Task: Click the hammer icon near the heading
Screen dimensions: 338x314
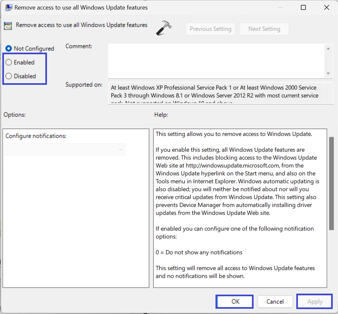Action: tap(164, 28)
